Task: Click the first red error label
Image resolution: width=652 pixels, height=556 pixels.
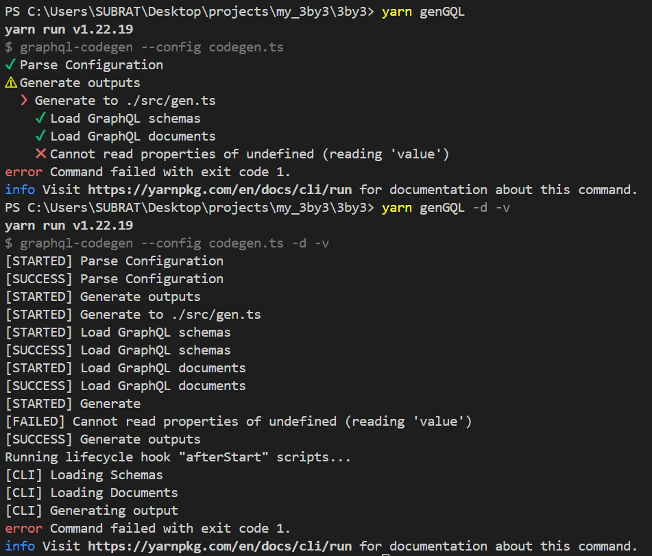Action: coord(24,172)
